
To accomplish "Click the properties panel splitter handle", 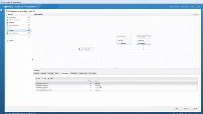I will [x=116, y=69].
